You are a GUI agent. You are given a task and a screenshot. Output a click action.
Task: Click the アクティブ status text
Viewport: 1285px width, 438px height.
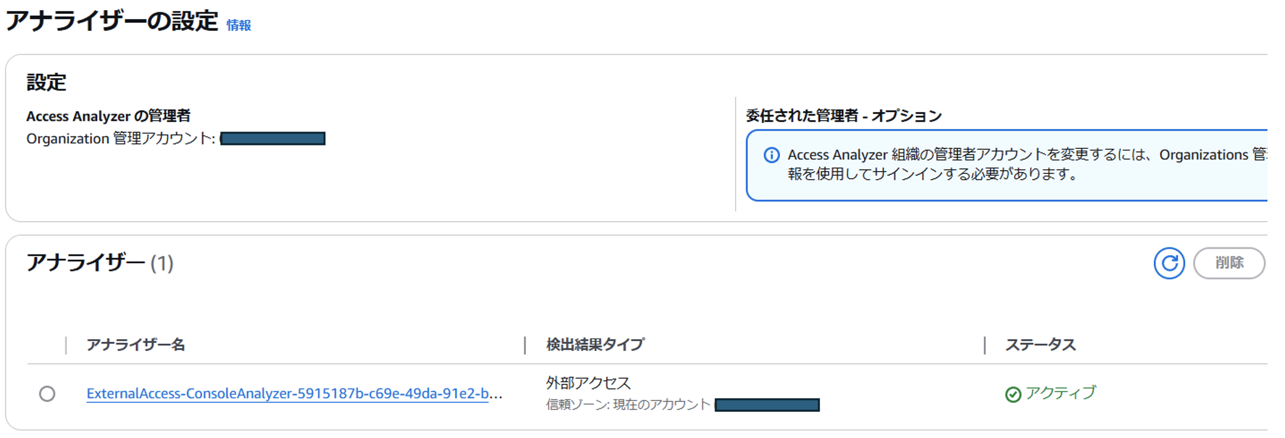coord(1061,393)
